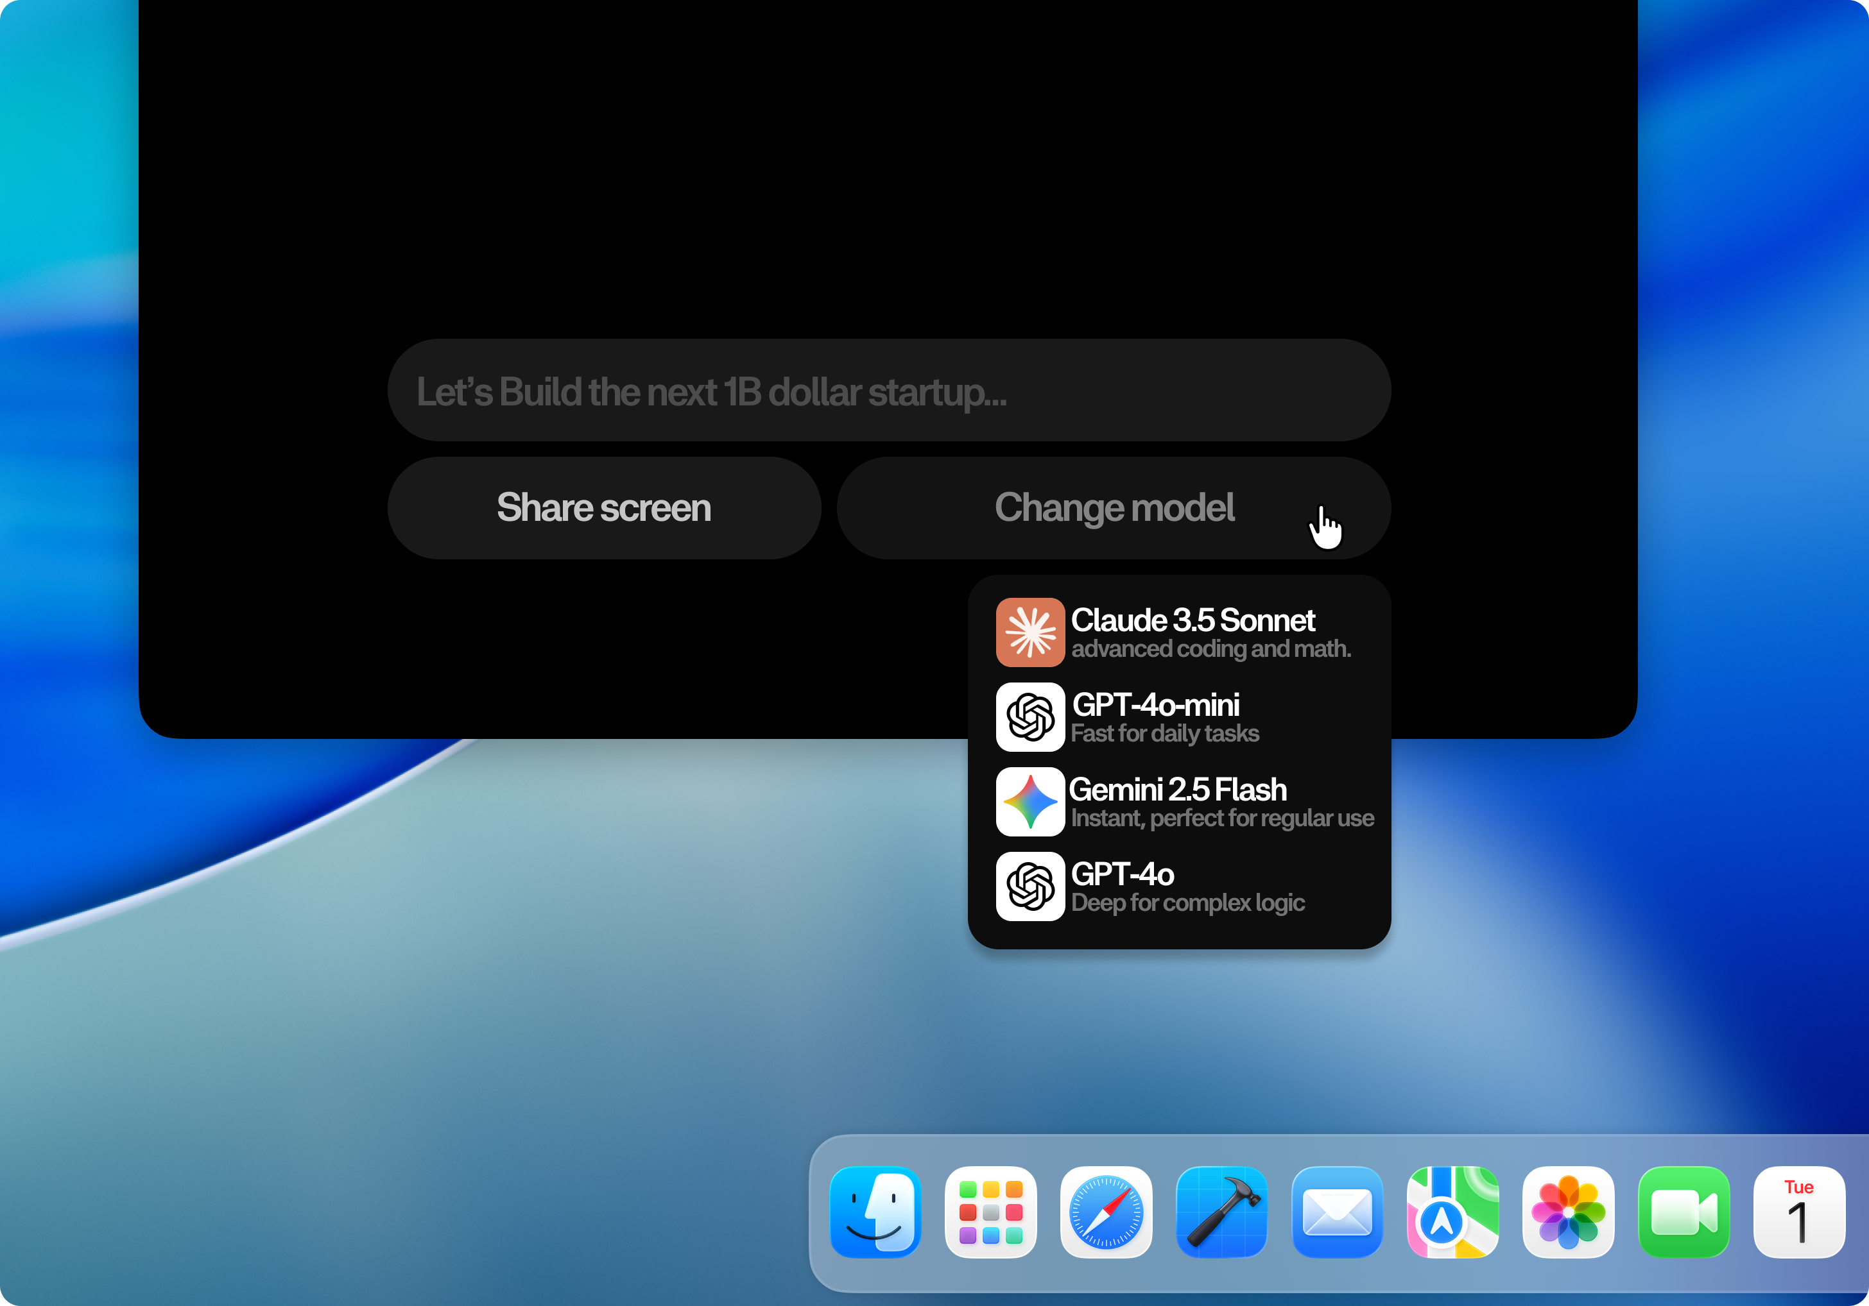Start FaceTime from the dock

[x=1684, y=1212]
